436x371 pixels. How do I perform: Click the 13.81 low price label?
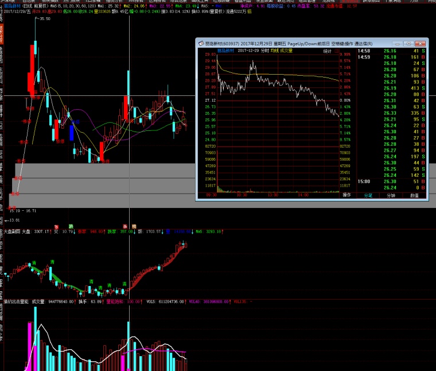(x=14, y=221)
